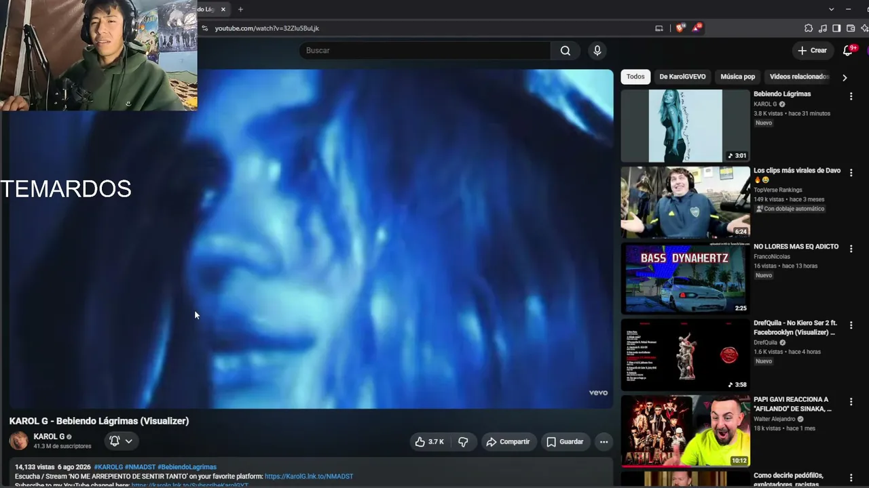Select the Videos relacionados filter chip
Image resolution: width=869 pixels, height=488 pixels.
(799, 77)
